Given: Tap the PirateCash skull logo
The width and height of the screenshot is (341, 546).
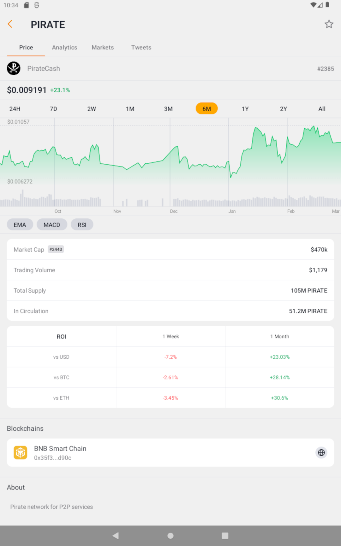Looking at the screenshot, I should [14, 68].
